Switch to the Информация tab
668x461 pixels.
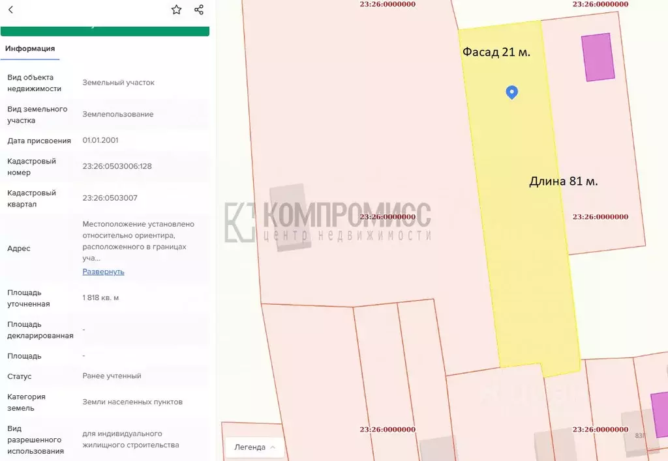click(30, 48)
